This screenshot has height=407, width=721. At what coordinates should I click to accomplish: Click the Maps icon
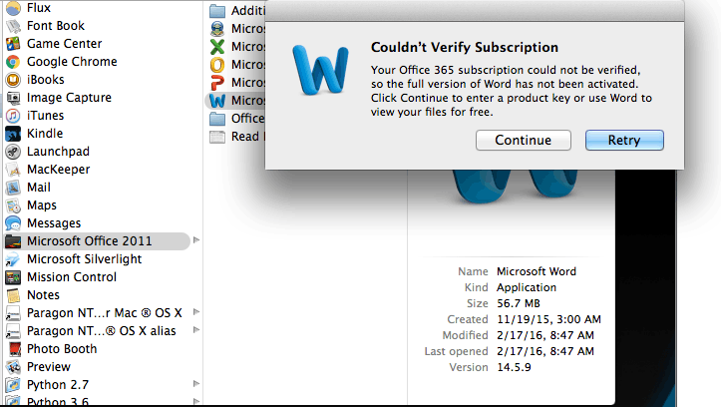tap(13, 205)
